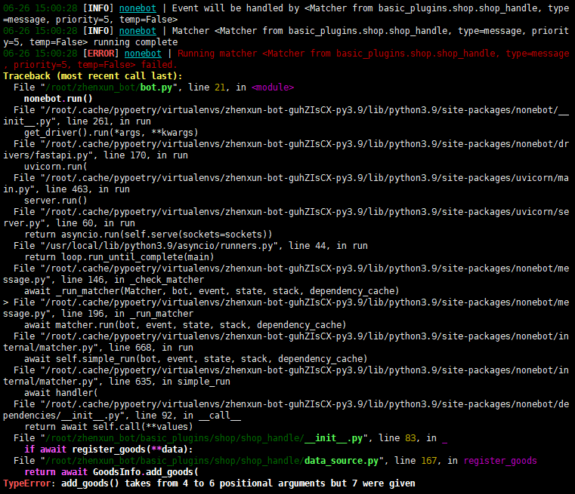Image resolution: width=575 pixels, height=494 pixels.
Task: Click the '<module>' text
Action: click(273, 87)
